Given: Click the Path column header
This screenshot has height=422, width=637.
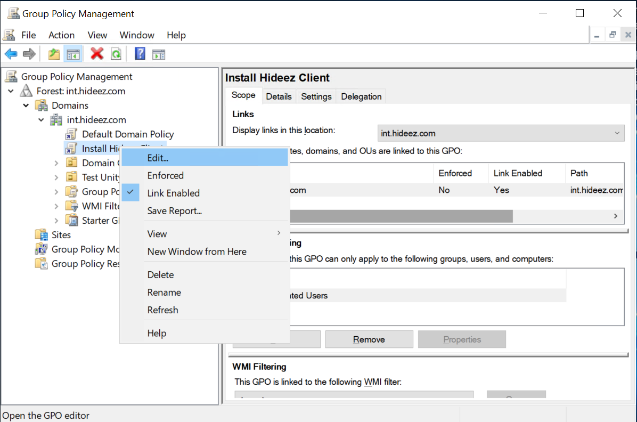Looking at the screenshot, I should (x=594, y=173).
